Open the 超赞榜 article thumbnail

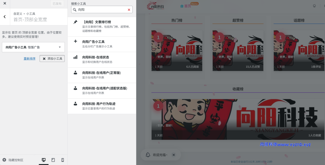click(238, 51)
